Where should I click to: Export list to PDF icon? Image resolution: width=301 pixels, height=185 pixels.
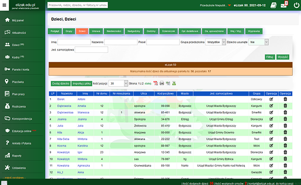click(x=156, y=83)
